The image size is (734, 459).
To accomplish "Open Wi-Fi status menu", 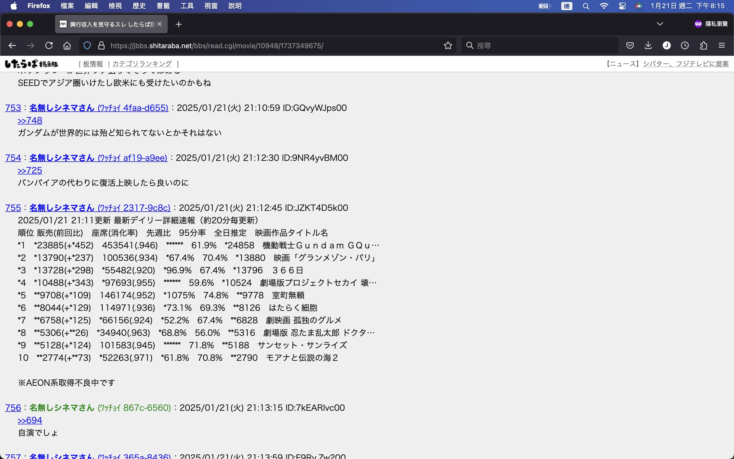I will coord(604,6).
